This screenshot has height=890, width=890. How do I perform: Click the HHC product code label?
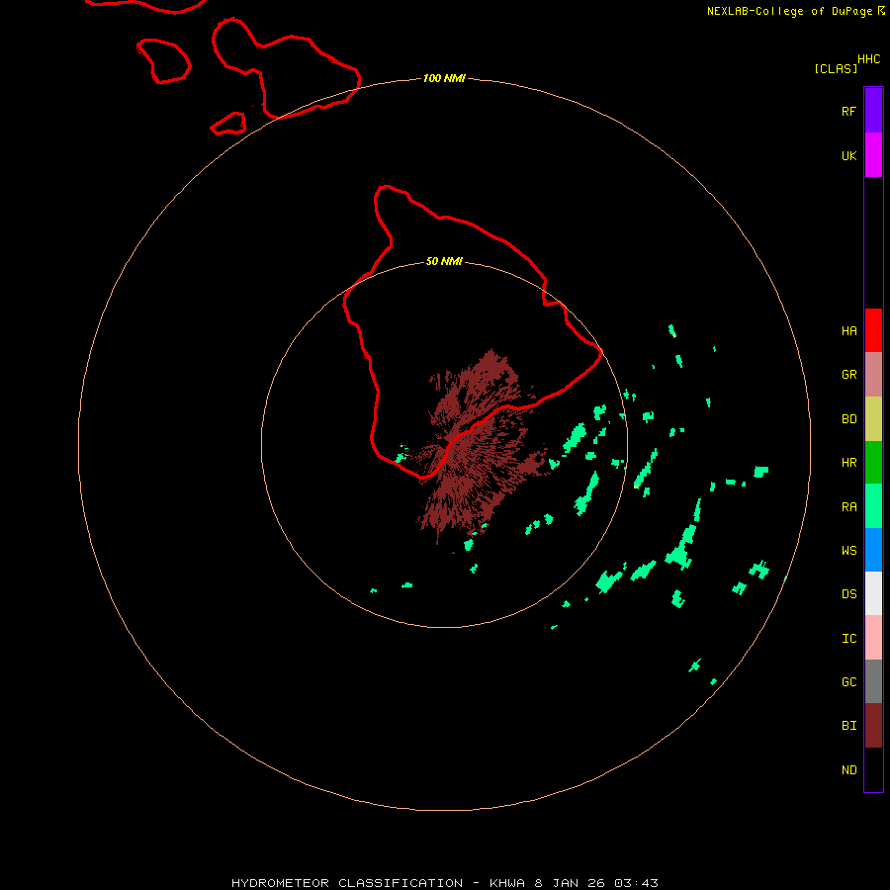pyautogui.click(x=868, y=59)
